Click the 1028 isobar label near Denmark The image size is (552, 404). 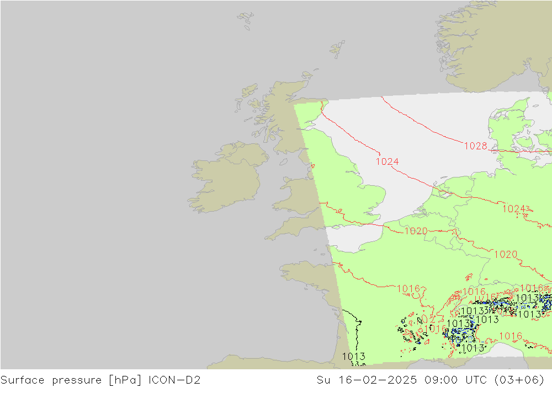(x=476, y=146)
